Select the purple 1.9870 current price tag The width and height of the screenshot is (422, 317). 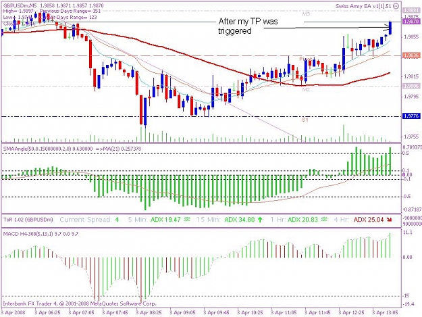click(411, 21)
